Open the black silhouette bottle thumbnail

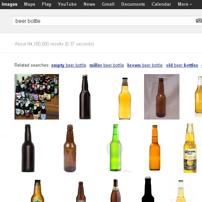[148, 189]
